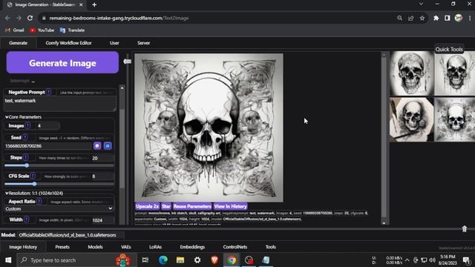The width and height of the screenshot is (475, 267).
Task: Open the Width help question mark
Action: (x=27, y=220)
